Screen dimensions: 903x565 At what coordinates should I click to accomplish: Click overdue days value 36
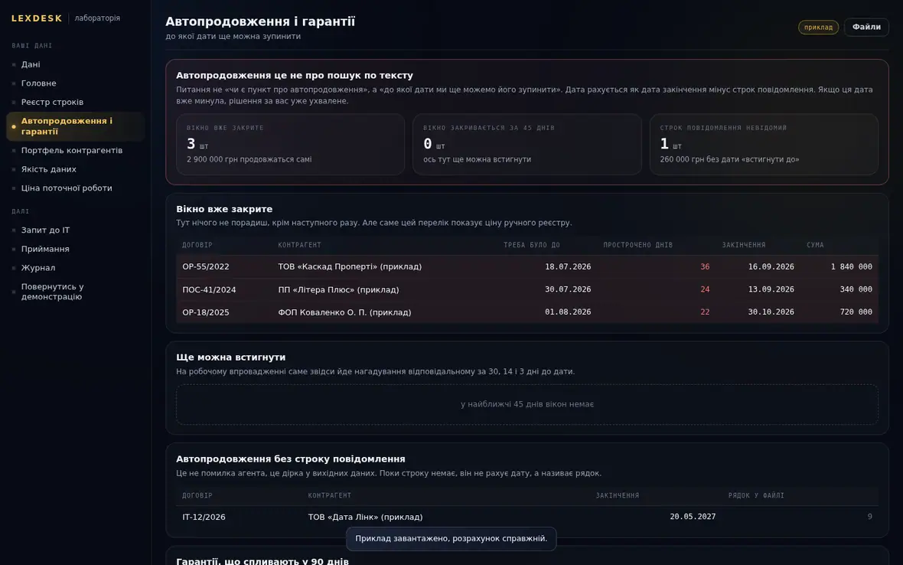(705, 266)
